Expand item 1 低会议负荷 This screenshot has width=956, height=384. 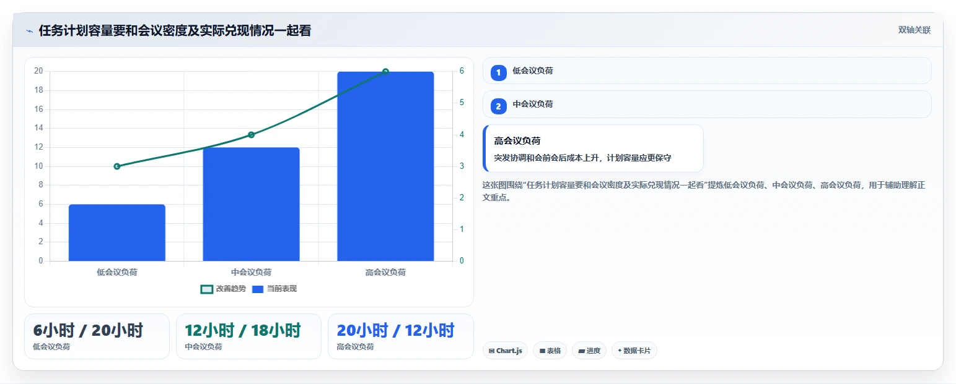pos(707,70)
